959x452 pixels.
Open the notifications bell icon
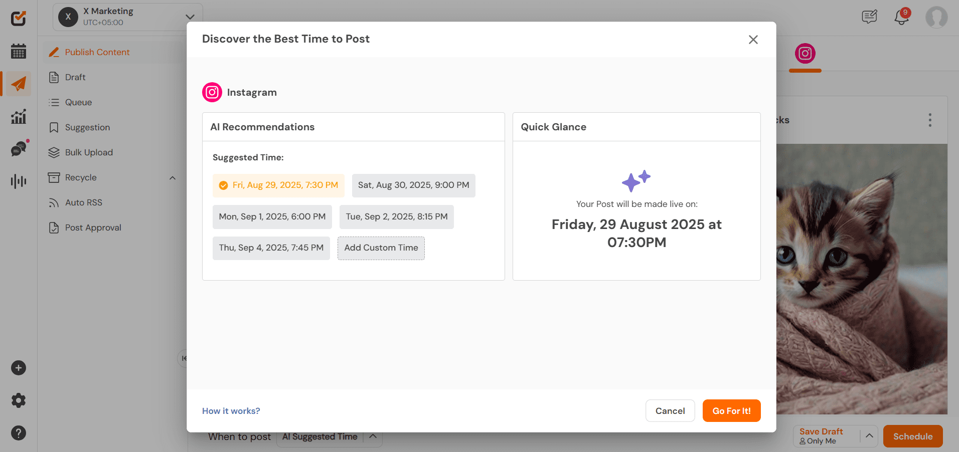click(901, 18)
